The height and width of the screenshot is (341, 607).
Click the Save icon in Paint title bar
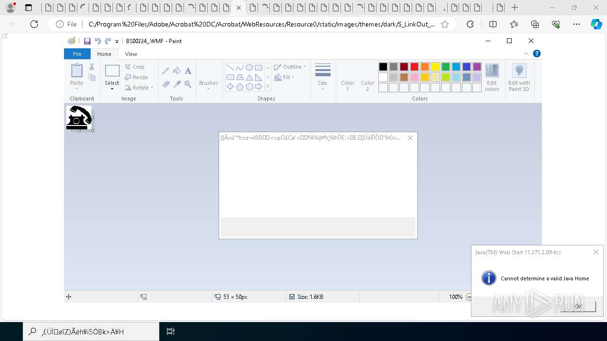coord(87,41)
